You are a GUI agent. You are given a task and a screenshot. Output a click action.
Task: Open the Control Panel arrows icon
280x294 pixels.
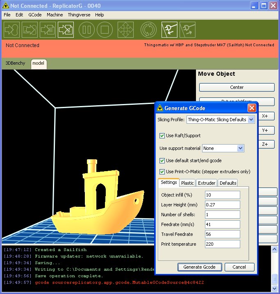pyautogui.click(x=125, y=29)
